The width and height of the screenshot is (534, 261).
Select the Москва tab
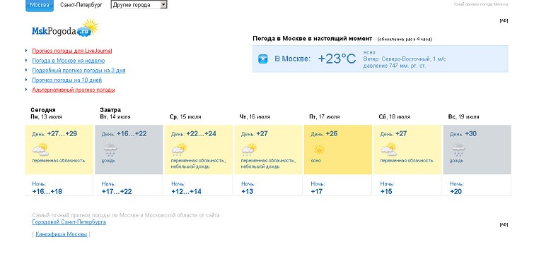click(40, 6)
